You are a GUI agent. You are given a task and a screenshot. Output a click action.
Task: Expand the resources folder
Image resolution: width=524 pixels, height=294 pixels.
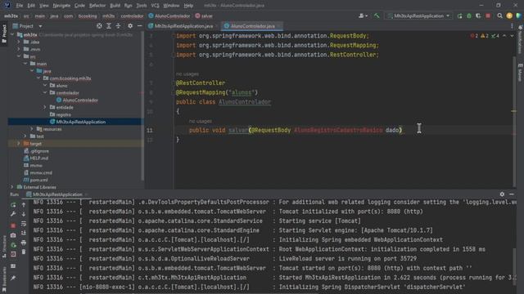[x=32, y=129]
